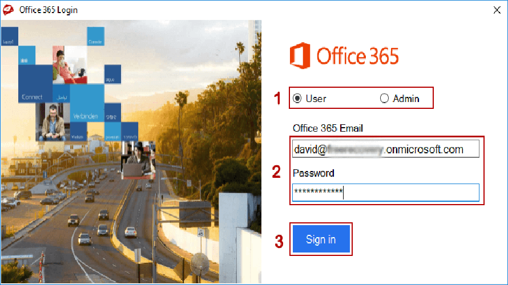The height and width of the screenshot is (285, 508).
Task: Click the Sign in button
Action: (x=321, y=239)
